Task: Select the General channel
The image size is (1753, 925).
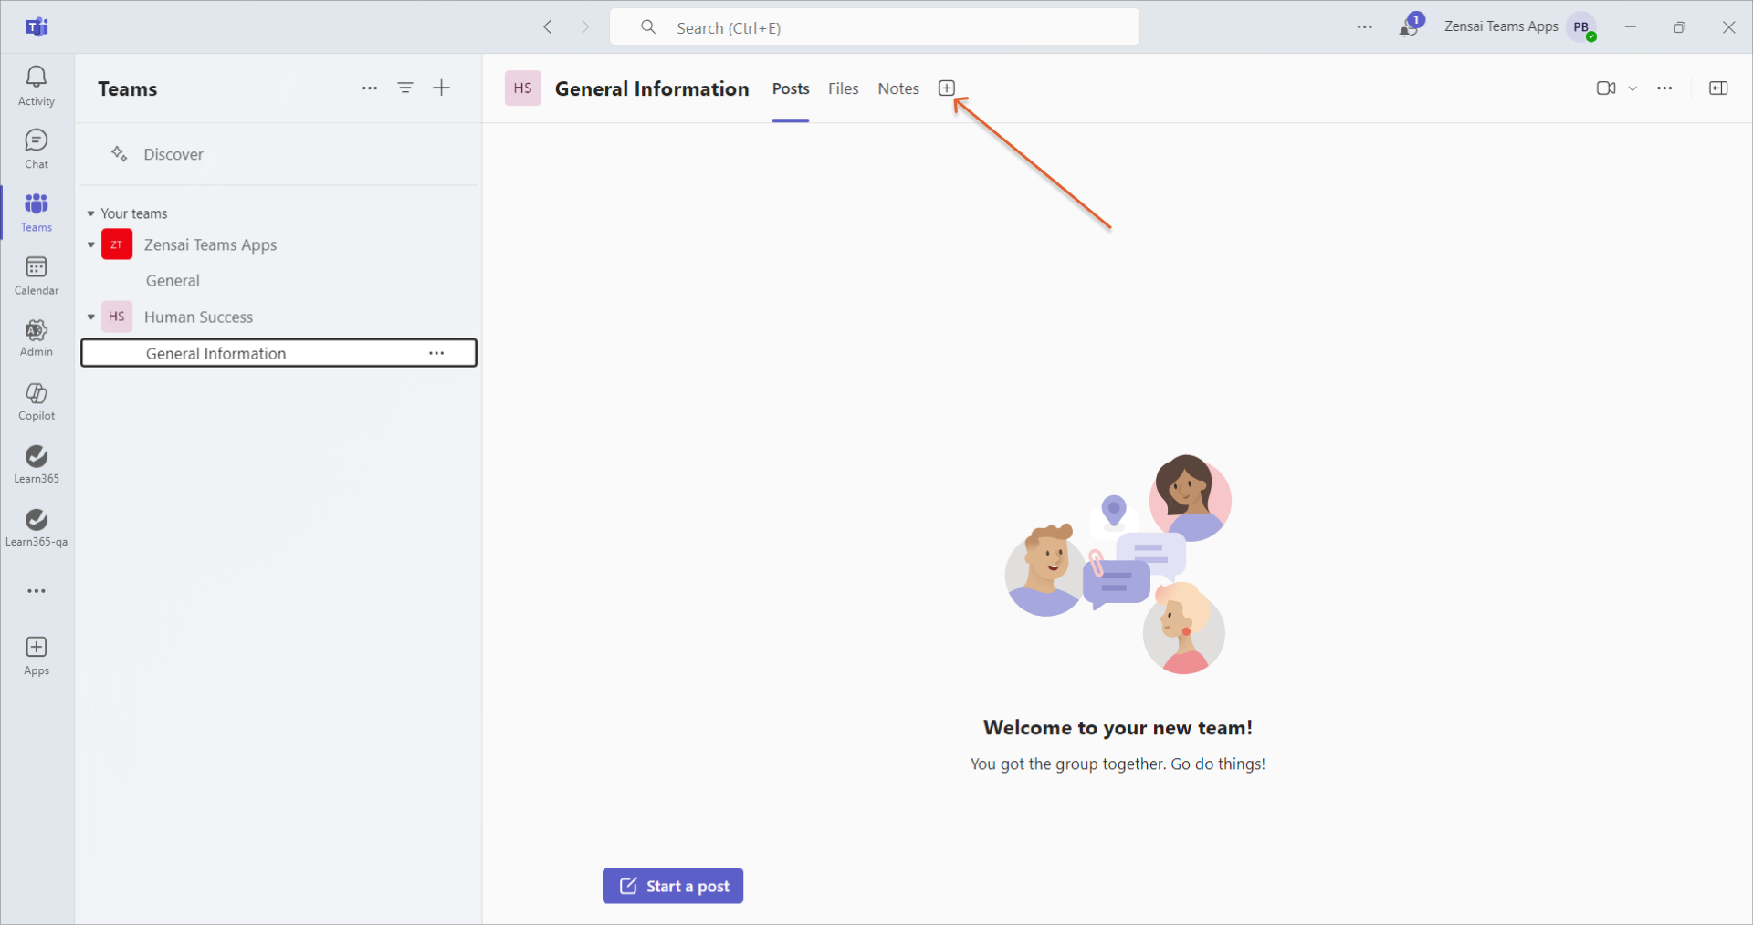Action: [173, 281]
